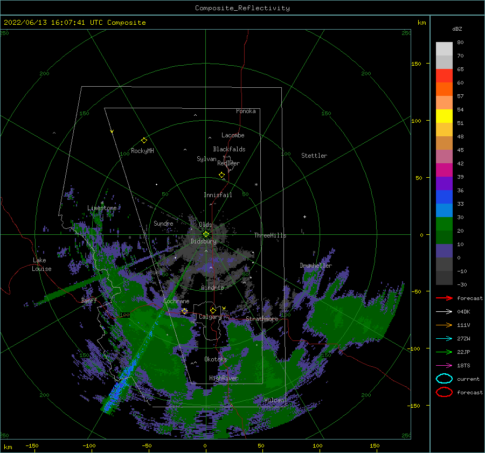Click the yellow diamond marker above RockyMH
The image size is (485, 453).
click(x=144, y=141)
